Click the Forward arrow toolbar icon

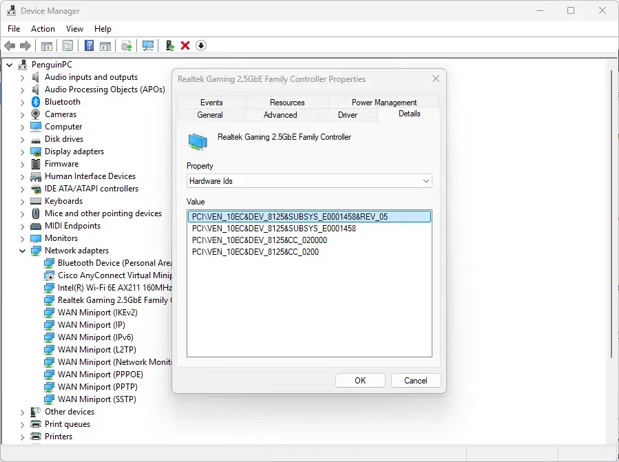(x=25, y=46)
